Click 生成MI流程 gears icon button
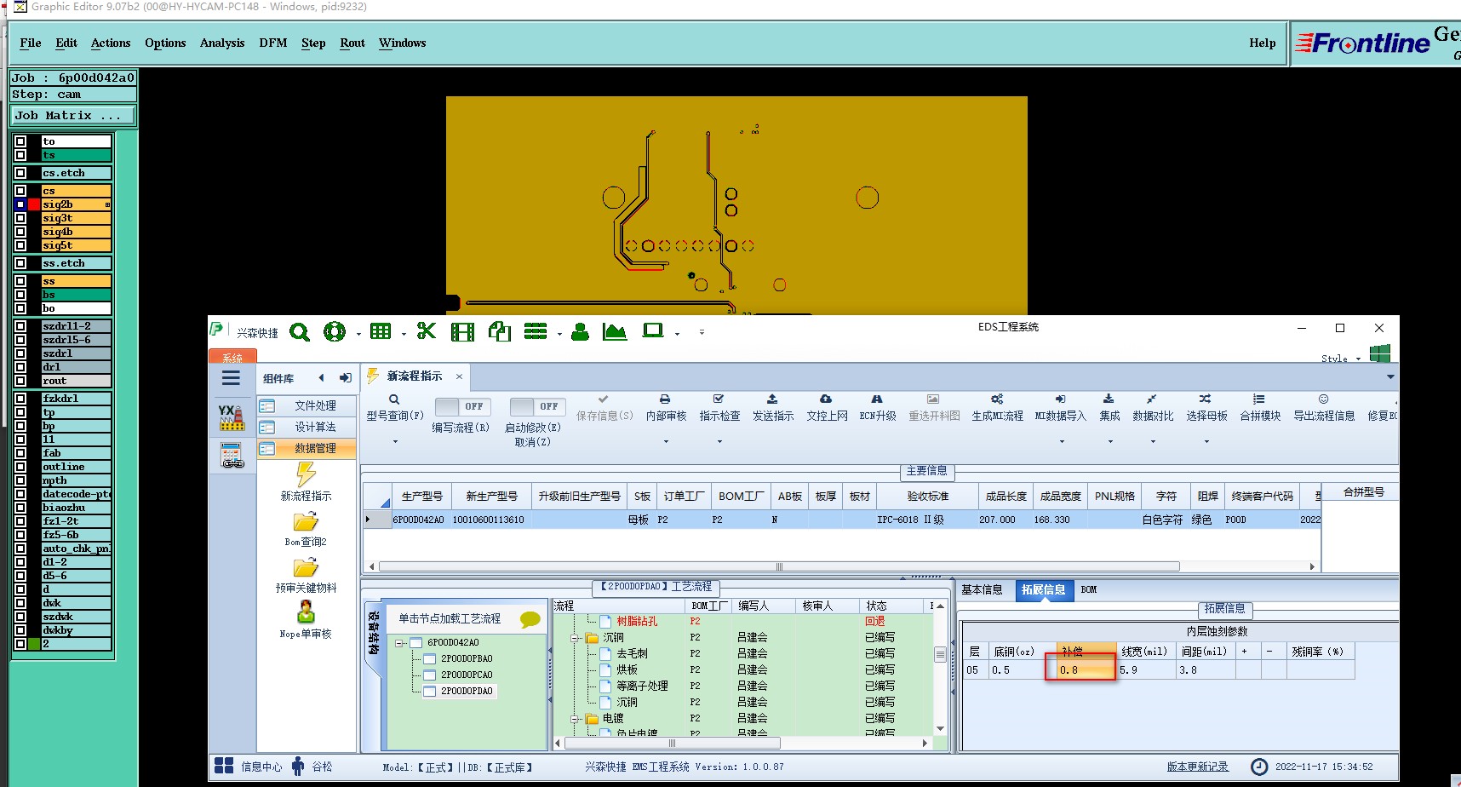1461x787 pixels. [x=997, y=408]
